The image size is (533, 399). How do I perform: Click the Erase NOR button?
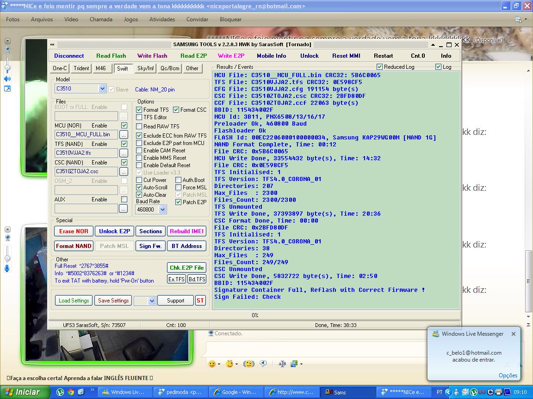[74, 231]
